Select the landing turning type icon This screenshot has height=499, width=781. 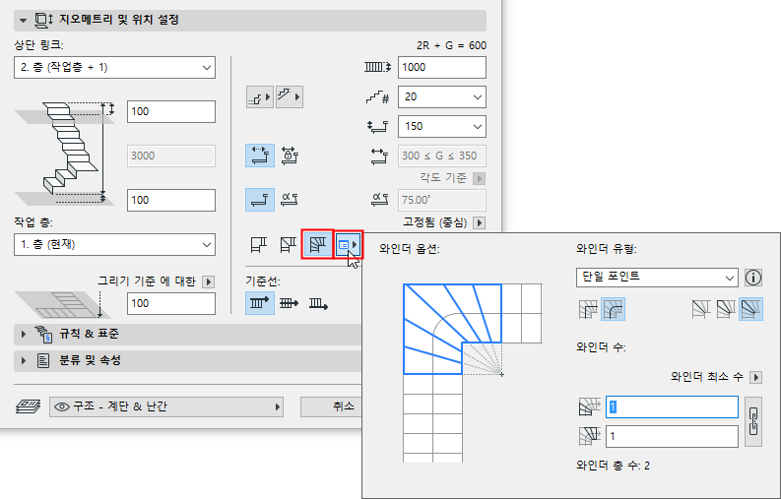tap(258, 244)
